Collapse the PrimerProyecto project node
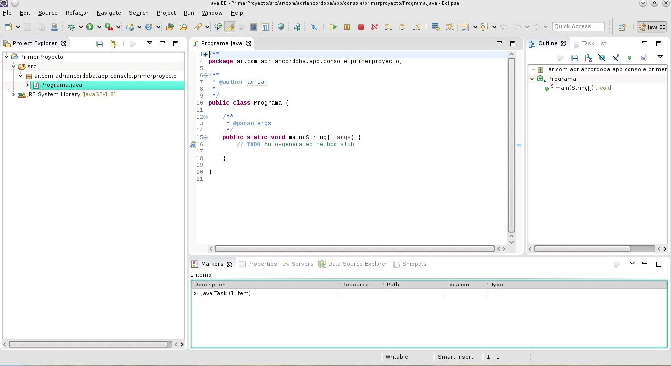The height and width of the screenshot is (366, 671). click(7, 57)
